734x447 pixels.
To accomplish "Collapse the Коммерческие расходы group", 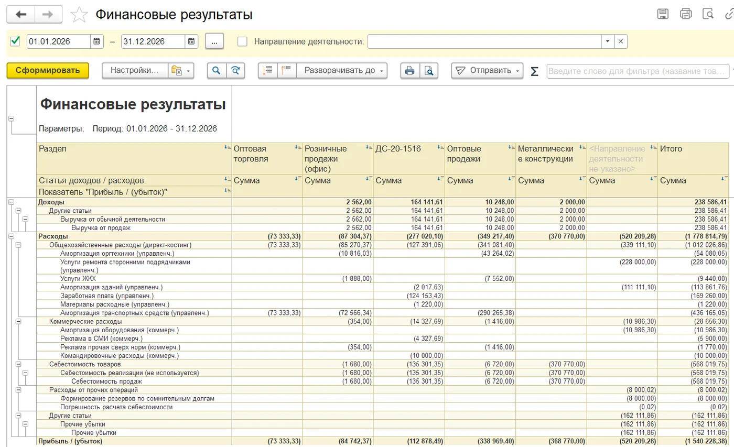I will tap(18, 321).
